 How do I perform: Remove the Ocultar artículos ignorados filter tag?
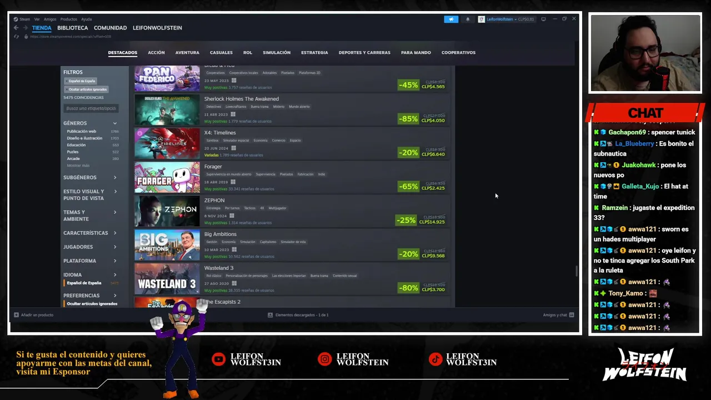(x=87, y=89)
